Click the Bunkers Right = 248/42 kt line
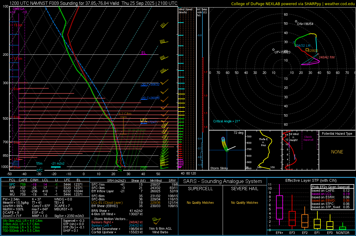Image resolution: width=356 pixels, height=236 pixels. [117, 222]
